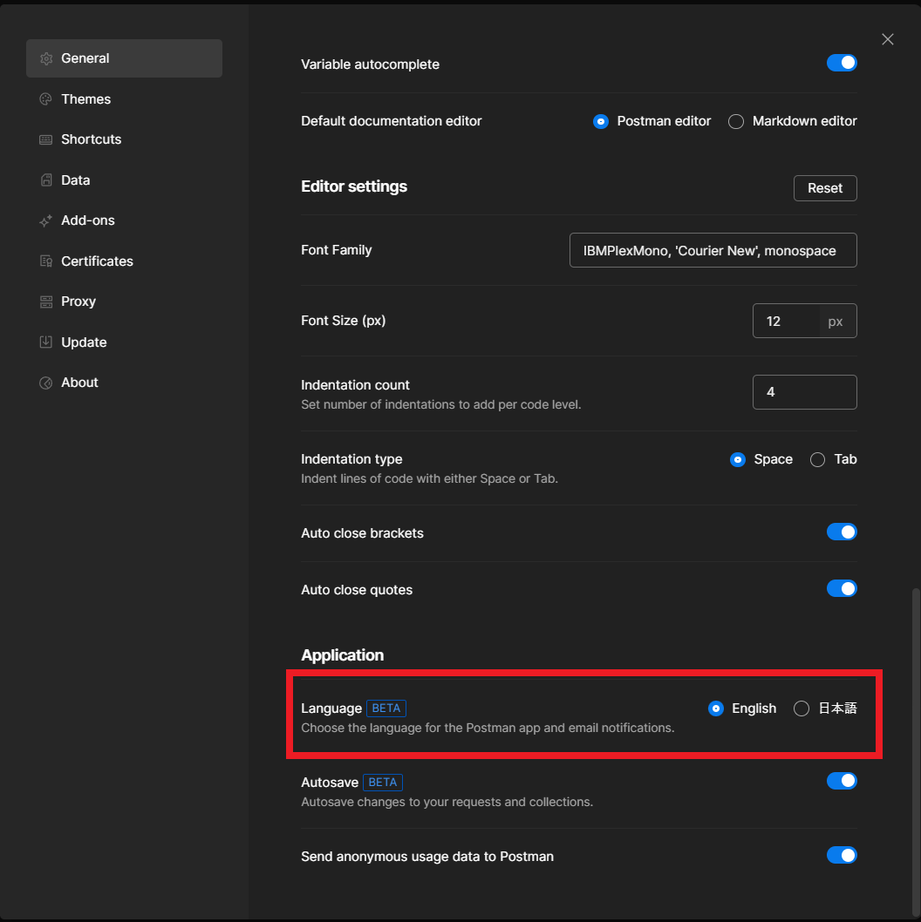Click the Font Size input field
921x922 pixels.
(x=786, y=321)
